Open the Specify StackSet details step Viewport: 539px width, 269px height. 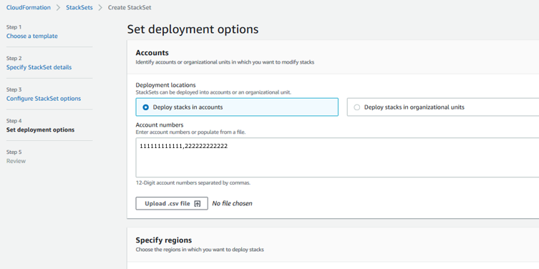click(x=39, y=67)
